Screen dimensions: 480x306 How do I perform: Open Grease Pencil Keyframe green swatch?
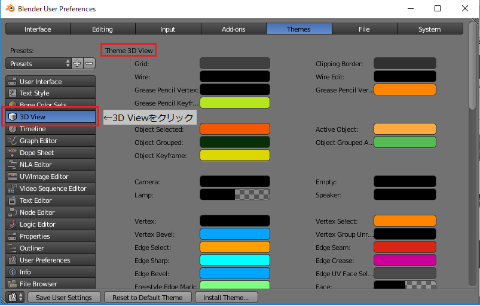point(235,103)
